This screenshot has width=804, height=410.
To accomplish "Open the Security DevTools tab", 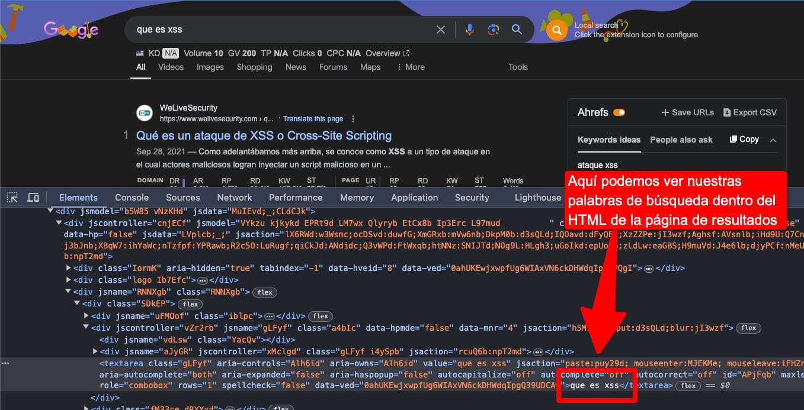I will pos(472,198).
